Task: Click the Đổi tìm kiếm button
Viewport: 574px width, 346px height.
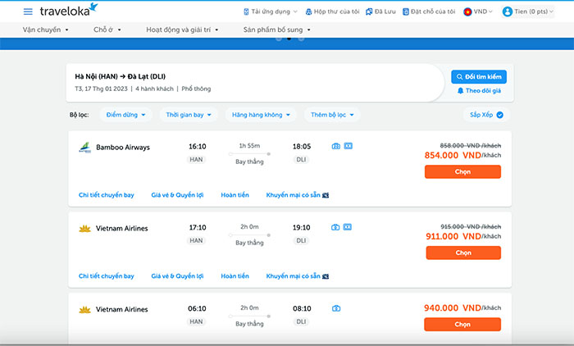Action: [479, 77]
